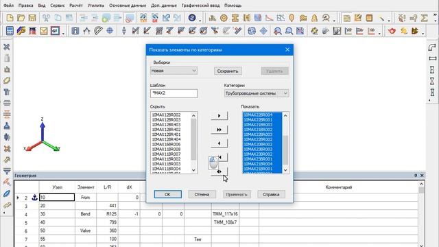Pin the Геометрия panel
The image size is (439, 247).
tap(416, 176)
